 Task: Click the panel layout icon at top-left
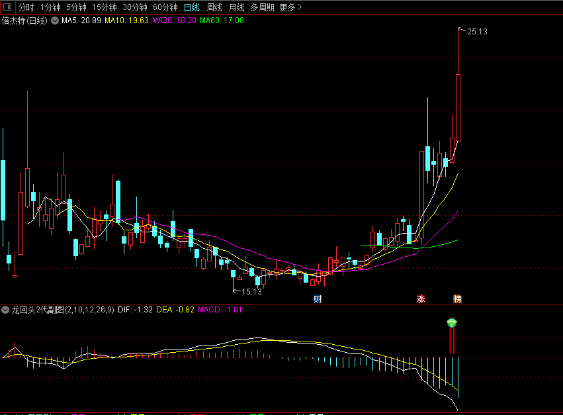7,7
